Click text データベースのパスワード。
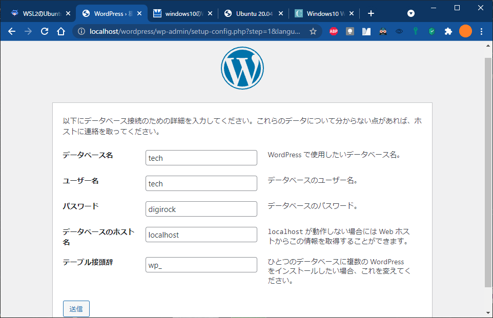Image resolution: width=493 pixels, height=318 pixels. click(313, 206)
